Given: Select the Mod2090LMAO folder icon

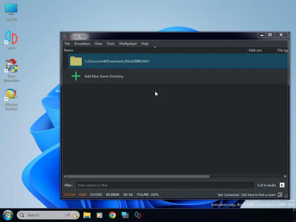Looking at the screenshot, I should coord(76,61).
